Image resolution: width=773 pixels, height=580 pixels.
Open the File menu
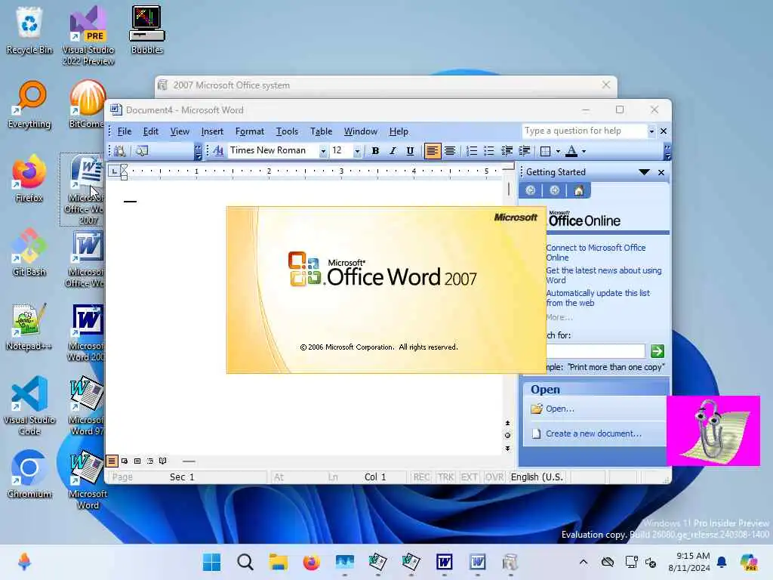tap(125, 131)
